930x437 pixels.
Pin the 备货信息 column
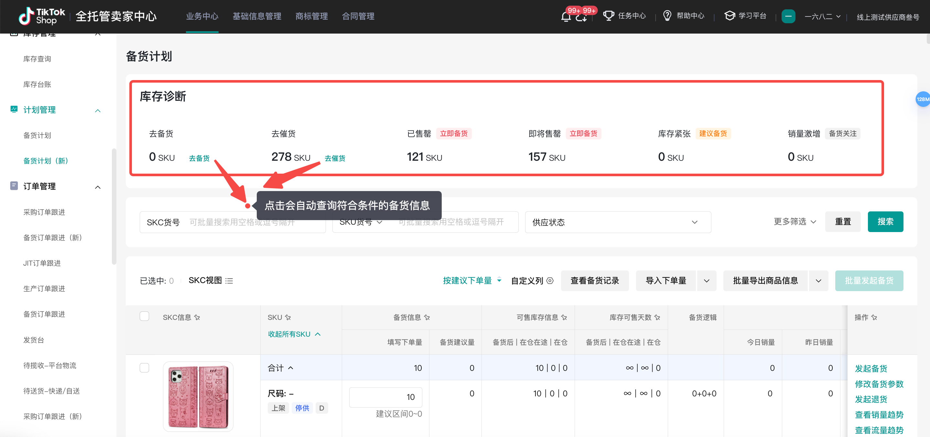[x=427, y=317]
